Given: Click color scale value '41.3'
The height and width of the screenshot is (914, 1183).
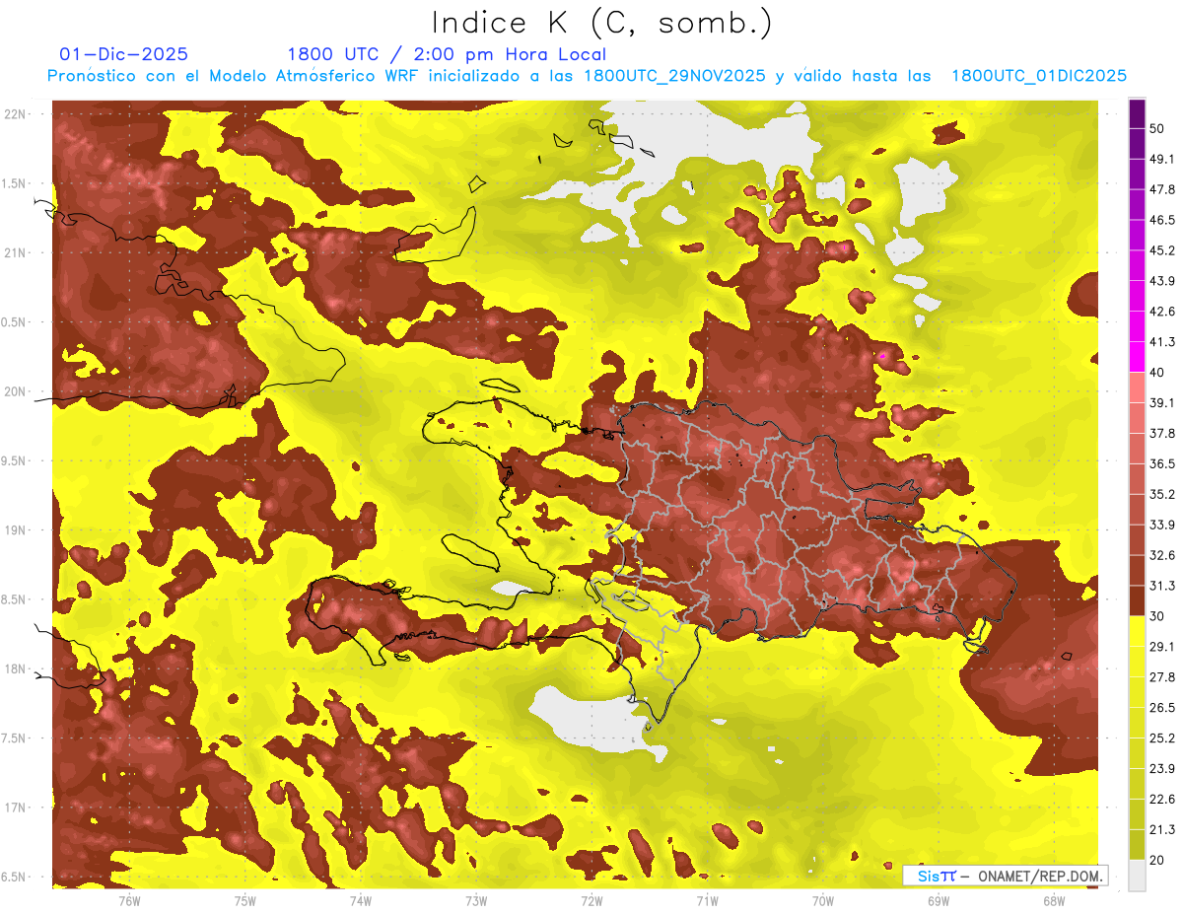Looking at the screenshot, I should [1162, 342].
